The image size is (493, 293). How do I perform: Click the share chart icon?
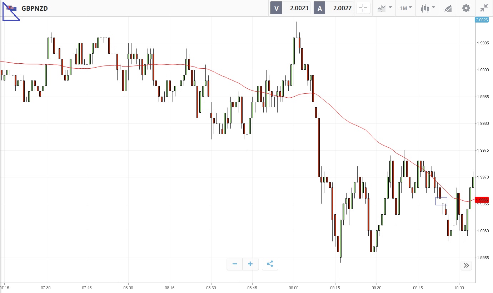[270, 264]
